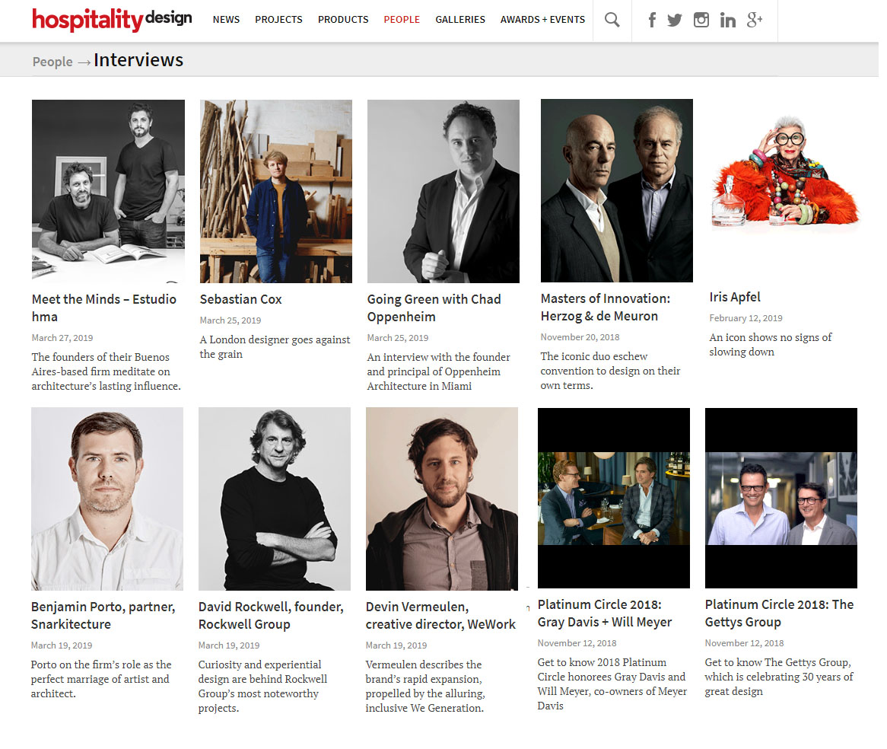Image resolution: width=887 pixels, height=749 pixels.
Task: Open the Twitter bird icon
Action: click(x=674, y=21)
